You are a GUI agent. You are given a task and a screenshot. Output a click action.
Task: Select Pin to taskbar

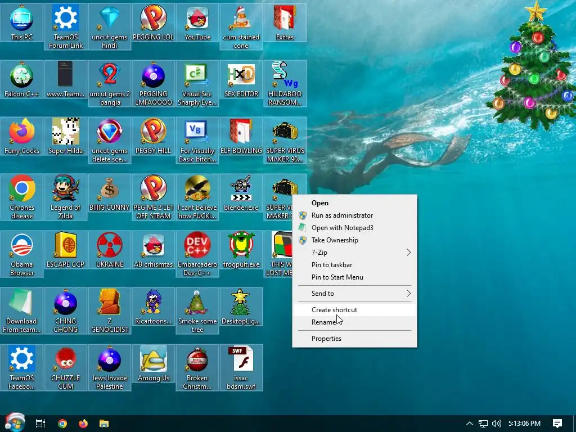click(354, 265)
